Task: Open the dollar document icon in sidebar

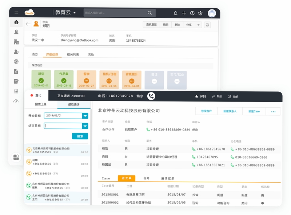Action: pyautogui.click(x=16, y=71)
